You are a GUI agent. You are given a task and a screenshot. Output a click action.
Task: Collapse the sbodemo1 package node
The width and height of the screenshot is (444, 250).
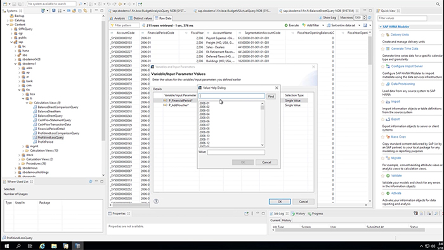[16, 63]
